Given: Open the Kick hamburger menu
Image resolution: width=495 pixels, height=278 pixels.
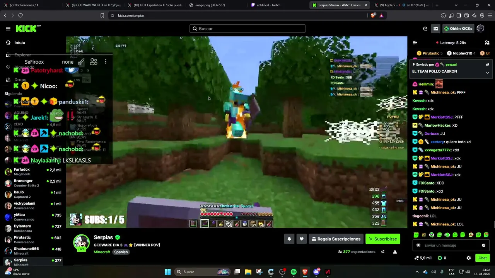Looking at the screenshot, I should (x=8, y=29).
